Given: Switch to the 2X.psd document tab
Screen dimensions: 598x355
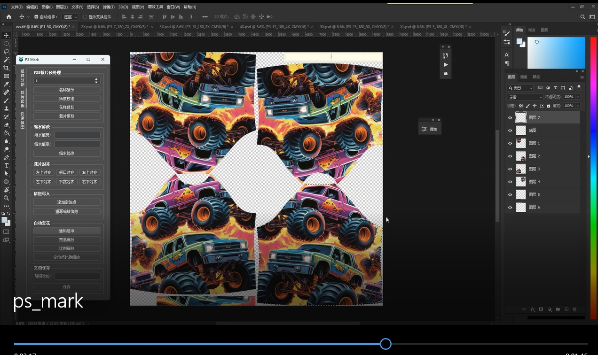Looking at the screenshot, I should [x=114, y=27].
